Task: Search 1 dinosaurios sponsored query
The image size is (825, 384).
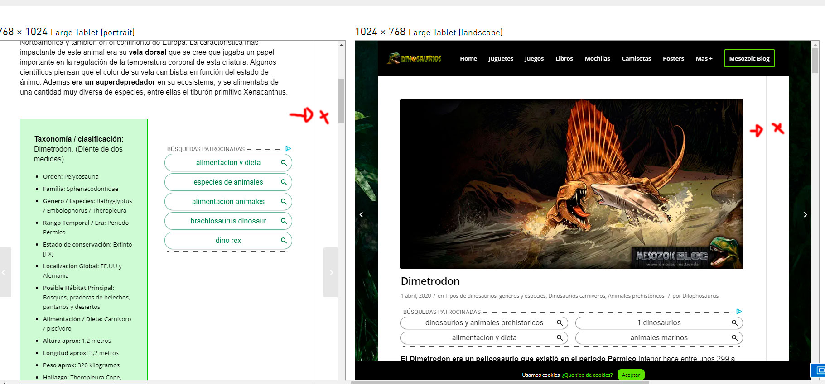Action: [659, 323]
